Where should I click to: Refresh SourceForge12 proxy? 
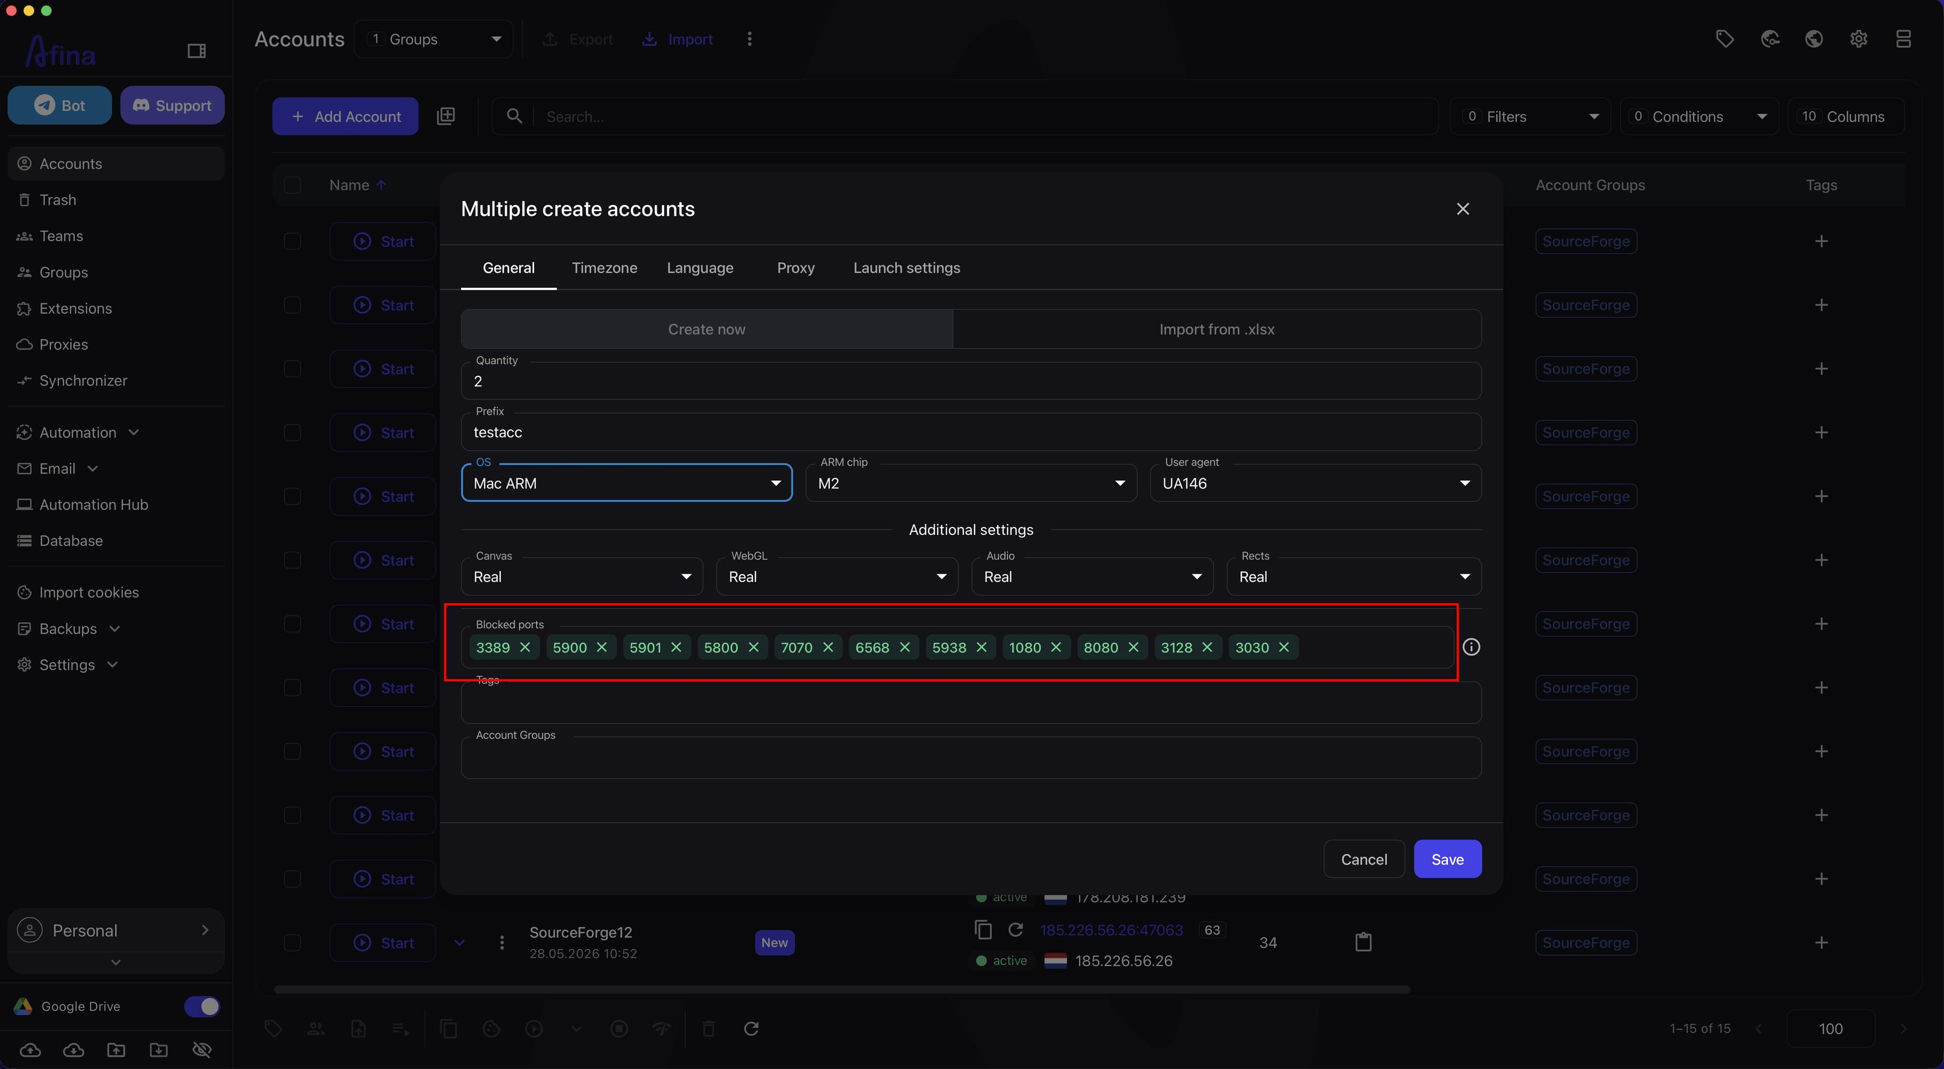[x=1016, y=929]
